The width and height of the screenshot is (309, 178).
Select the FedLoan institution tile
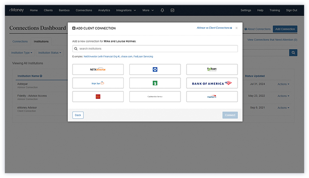[212, 69]
